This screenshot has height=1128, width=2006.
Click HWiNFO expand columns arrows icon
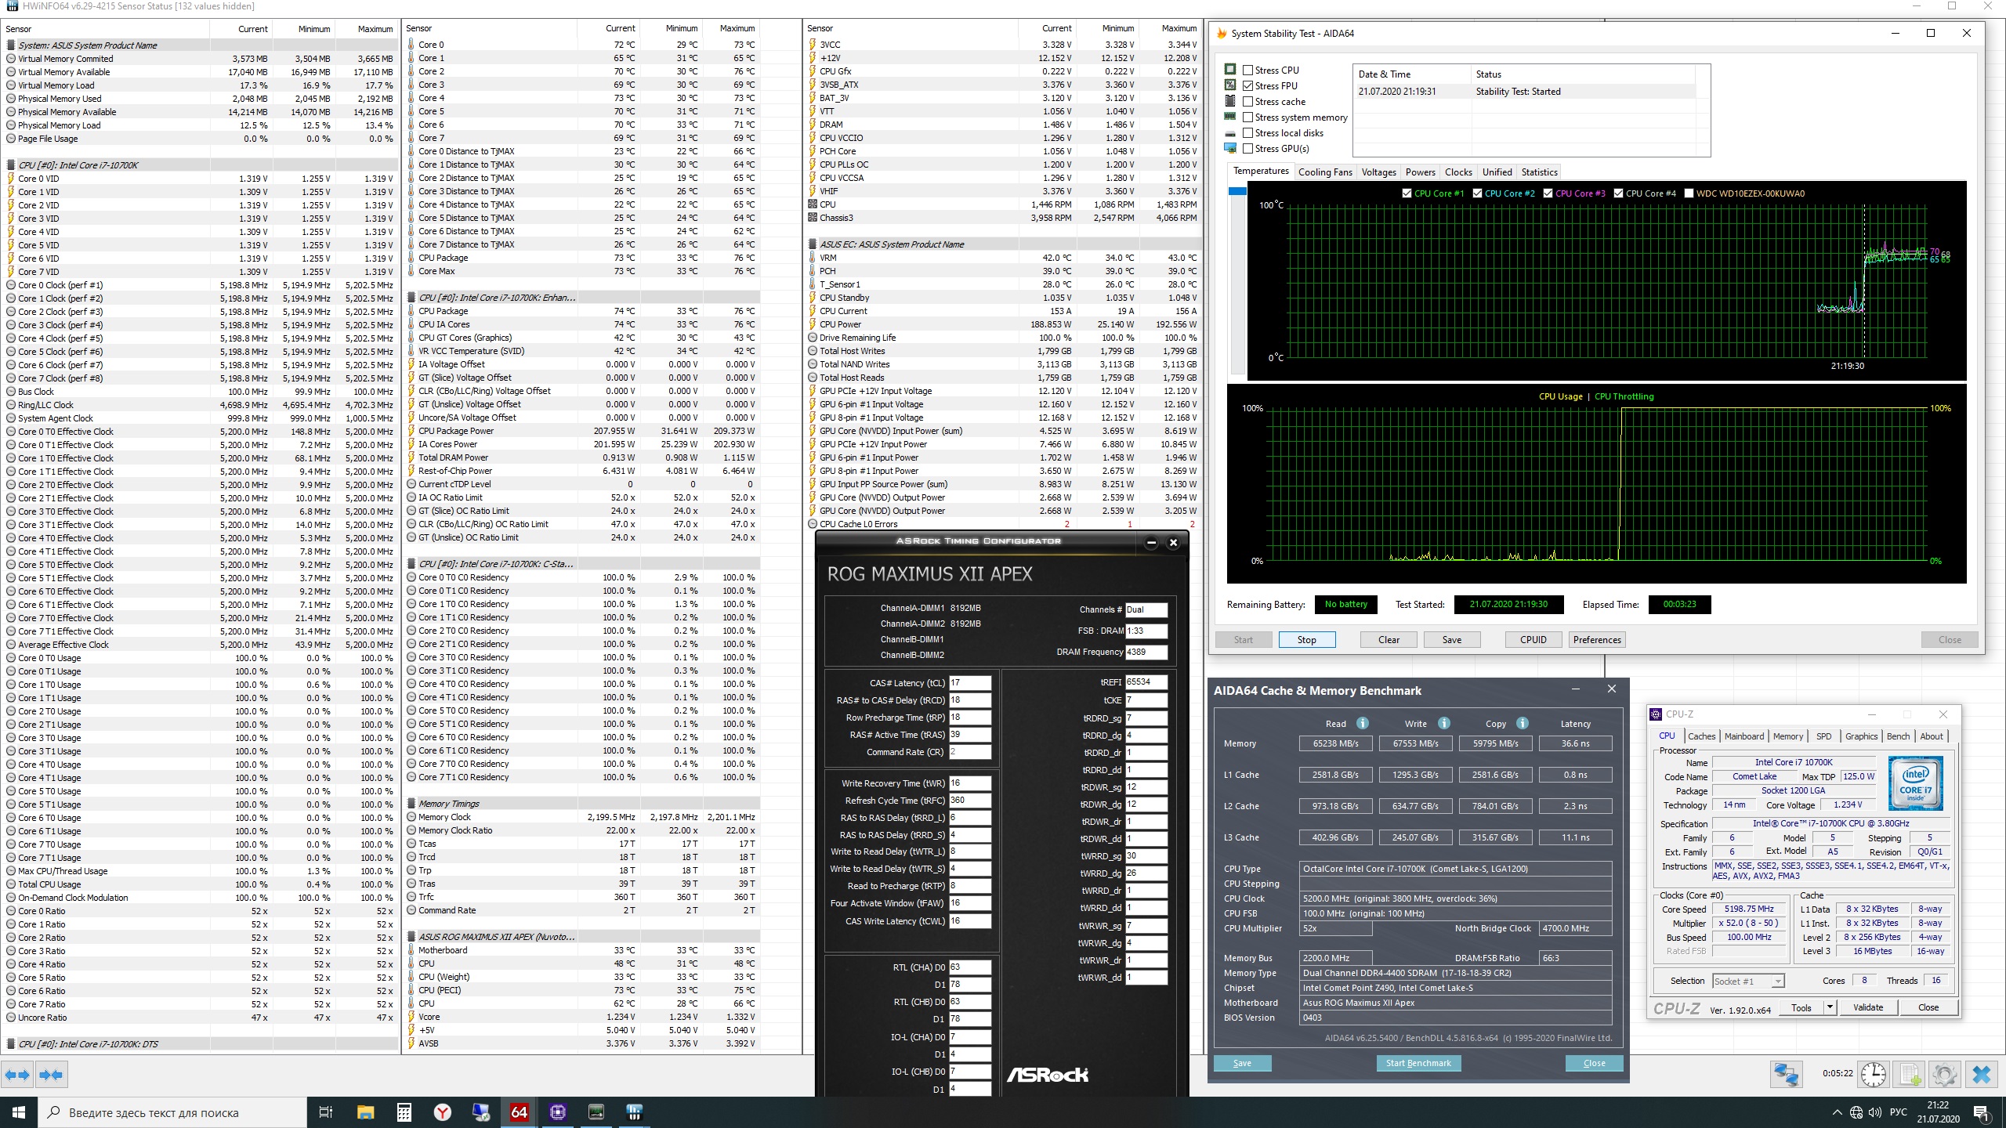pos(17,1075)
